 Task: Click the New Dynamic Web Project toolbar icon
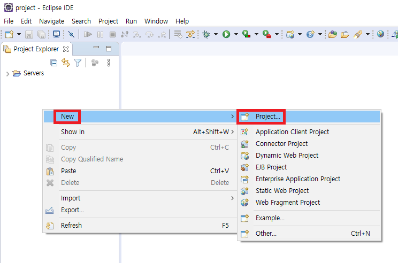click(290, 34)
